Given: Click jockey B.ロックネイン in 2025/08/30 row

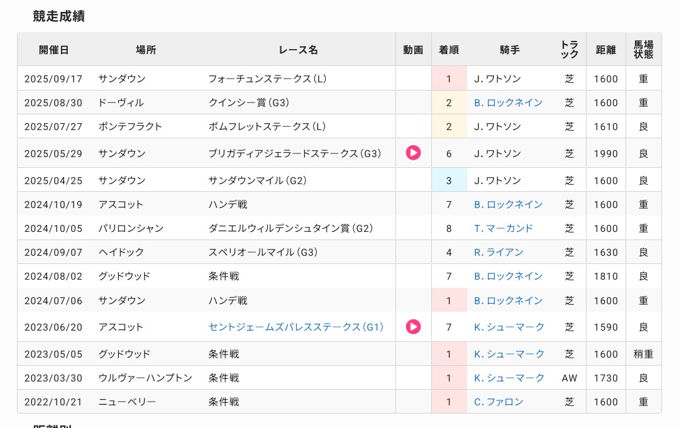Looking at the screenshot, I should click(x=508, y=102).
